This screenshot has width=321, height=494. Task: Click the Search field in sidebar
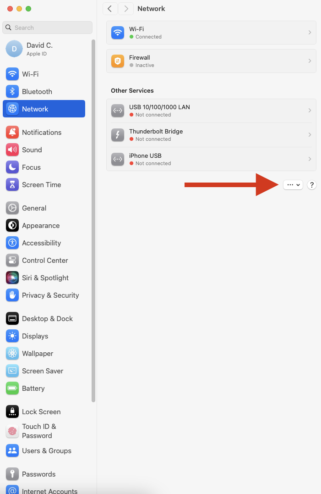pyautogui.click(x=48, y=28)
